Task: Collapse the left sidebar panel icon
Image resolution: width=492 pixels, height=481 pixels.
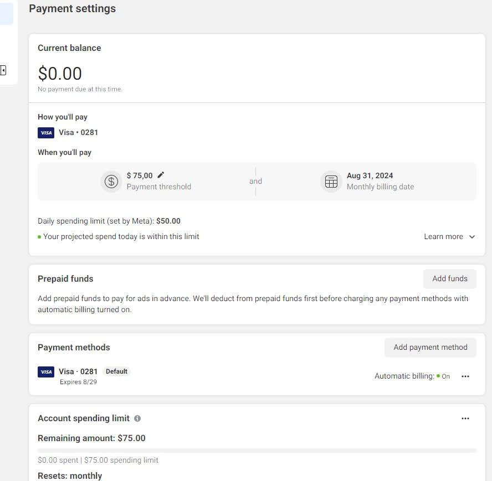Action: [x=3, y=70]
